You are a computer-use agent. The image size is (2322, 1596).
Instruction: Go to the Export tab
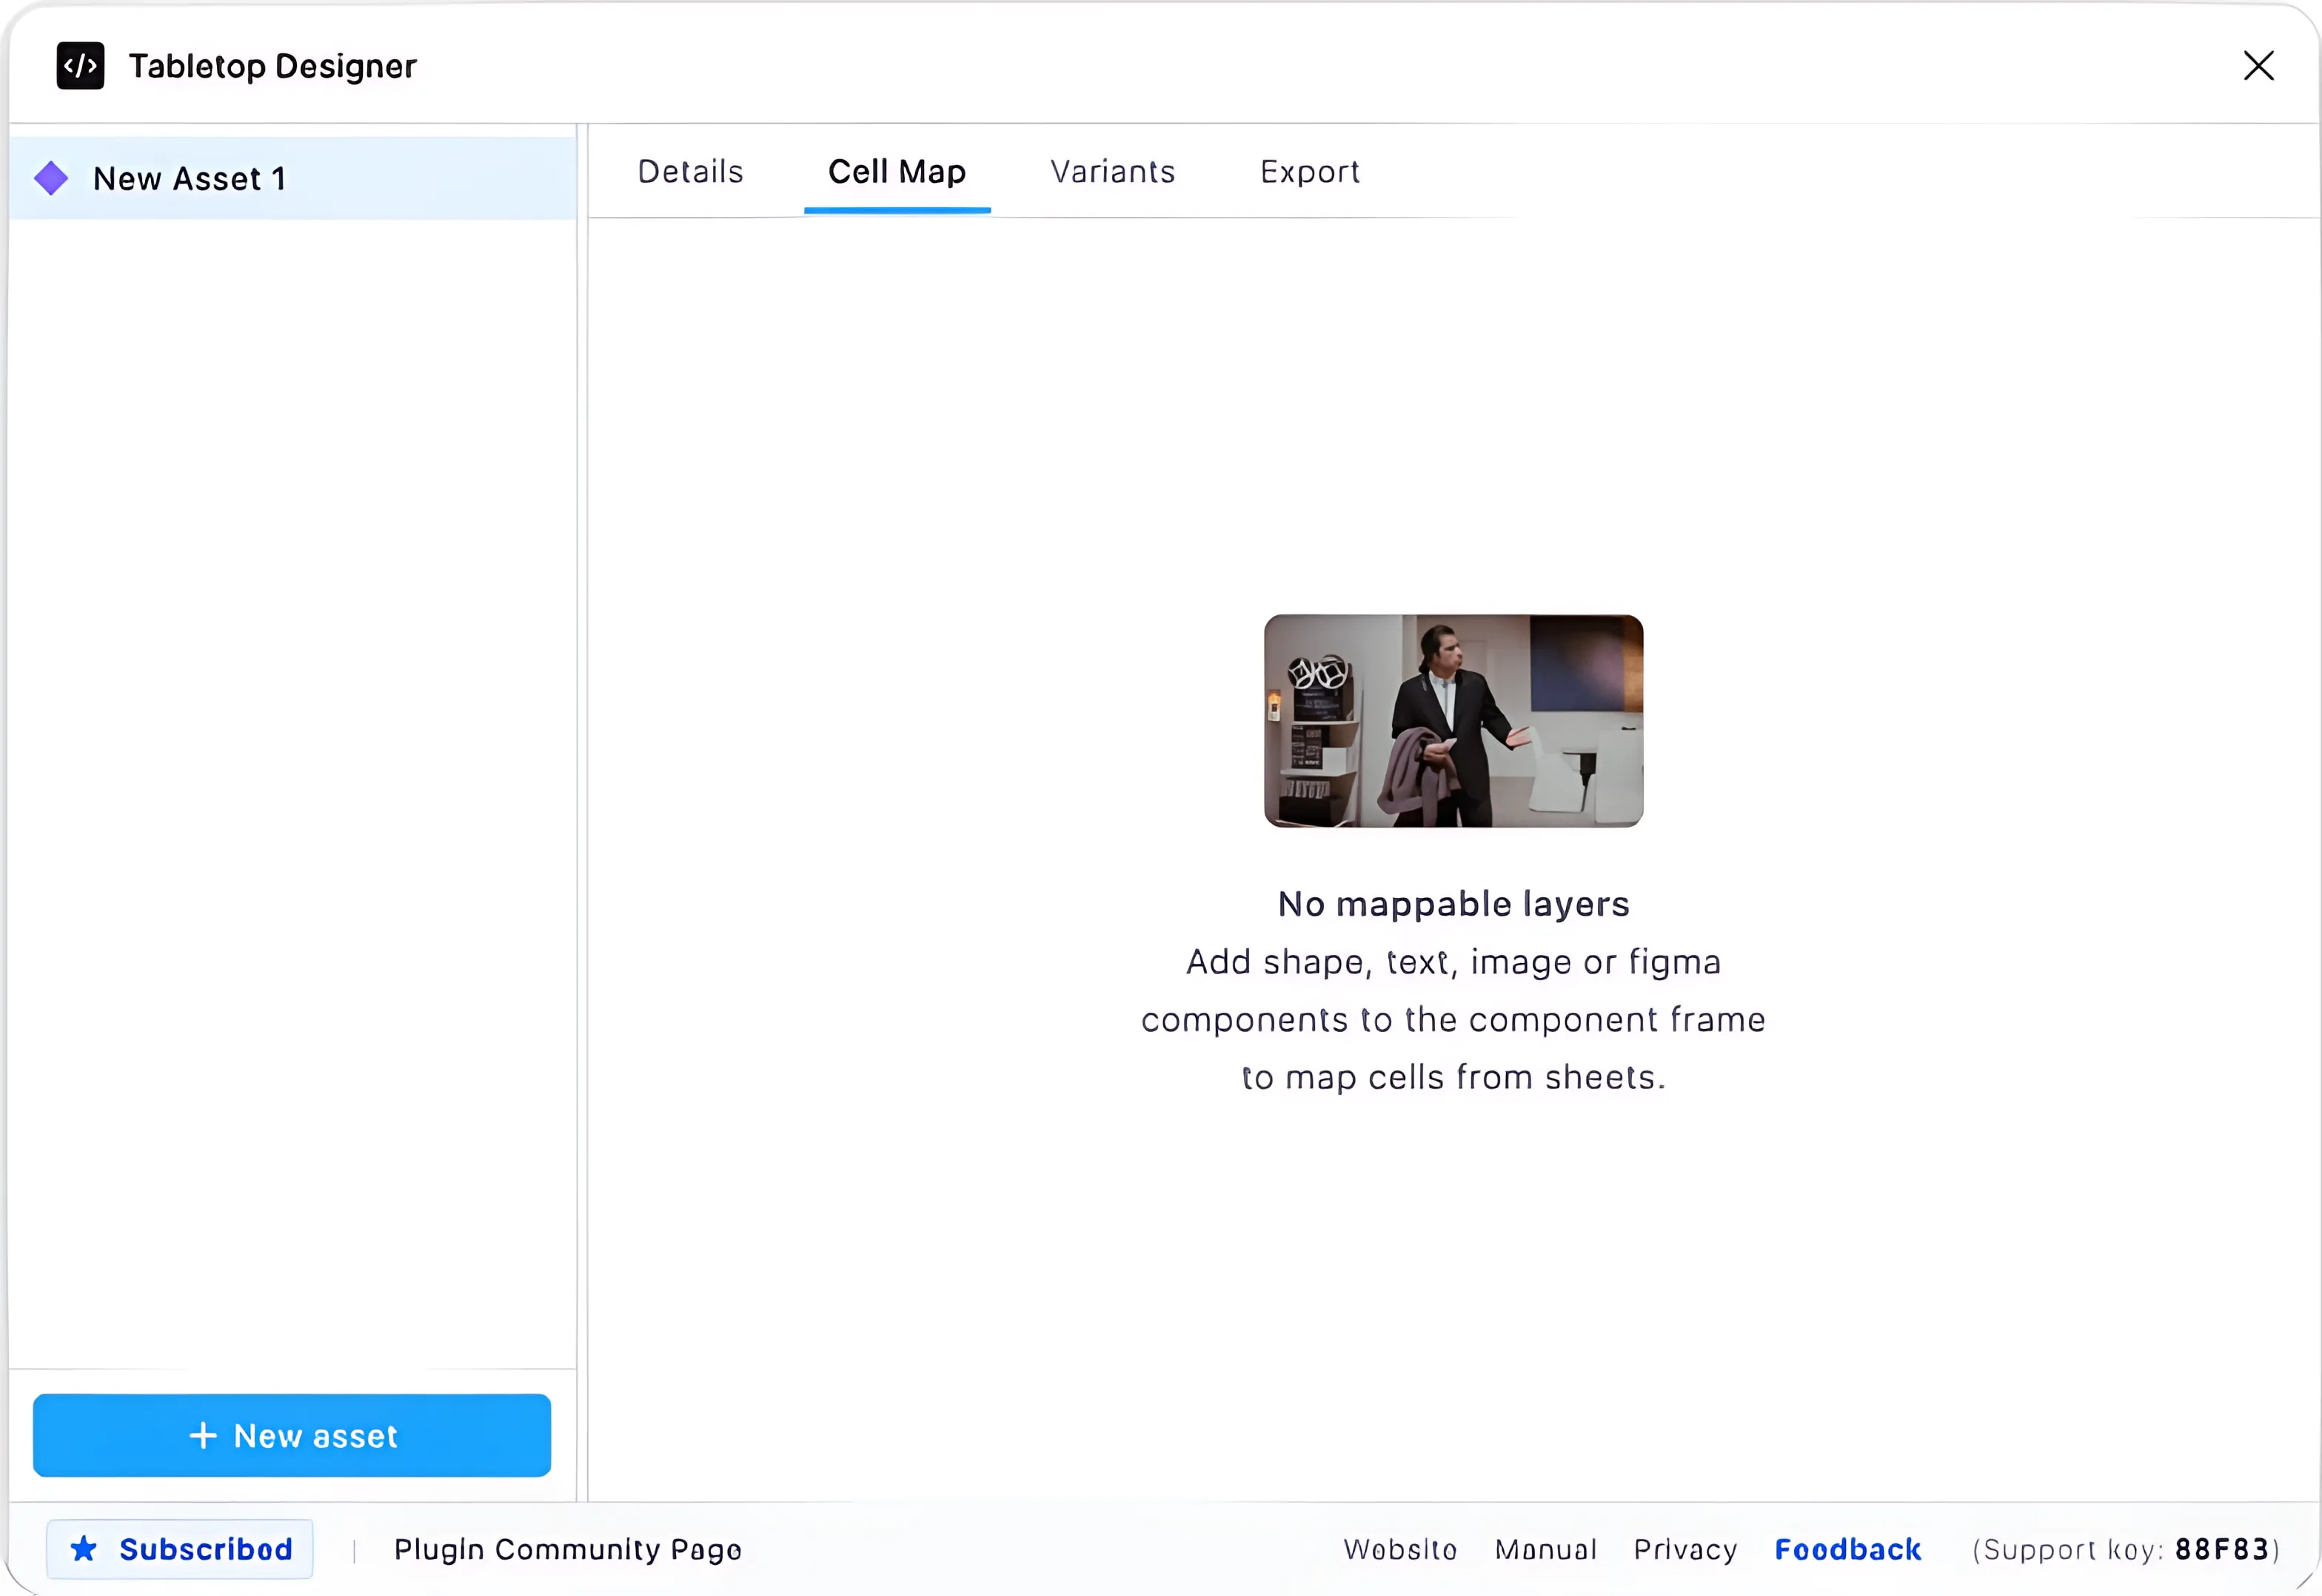[x=1309, y=172]
